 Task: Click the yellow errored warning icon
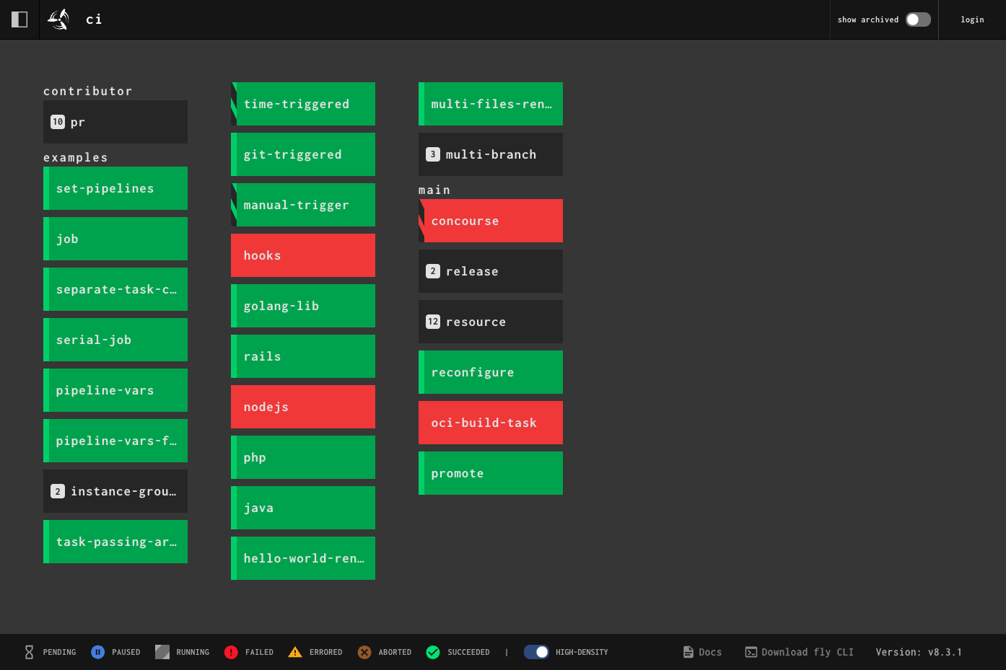coord(295,652)
